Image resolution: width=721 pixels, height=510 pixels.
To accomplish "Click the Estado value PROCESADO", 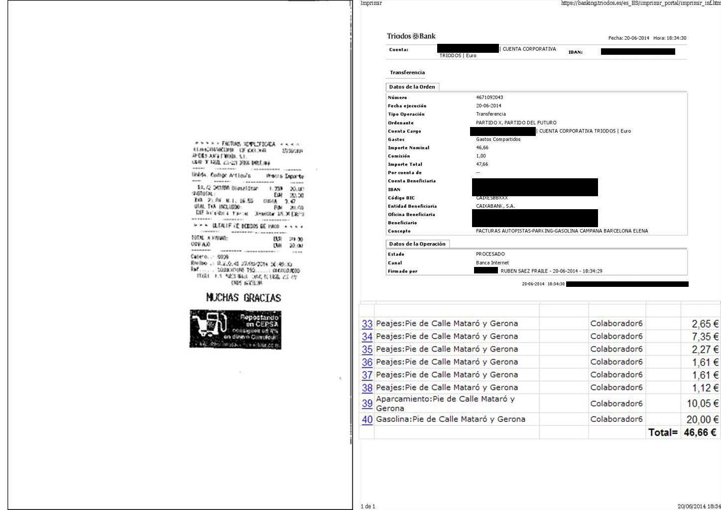I will pyautogui.click(x=490, y=254).
